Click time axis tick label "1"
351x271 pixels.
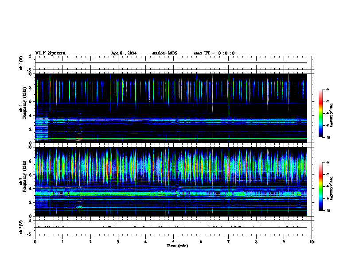tap(62, 242)
